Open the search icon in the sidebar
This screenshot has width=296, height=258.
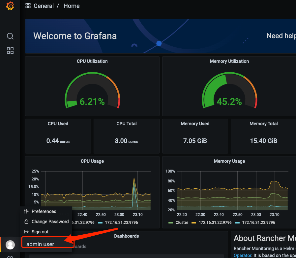click(x=10, y=36)
